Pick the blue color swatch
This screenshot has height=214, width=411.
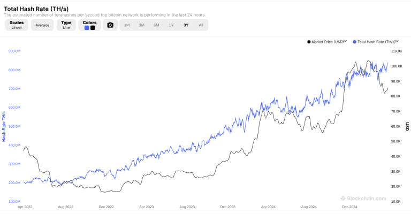pyautogui.click(x=87, y=28)
